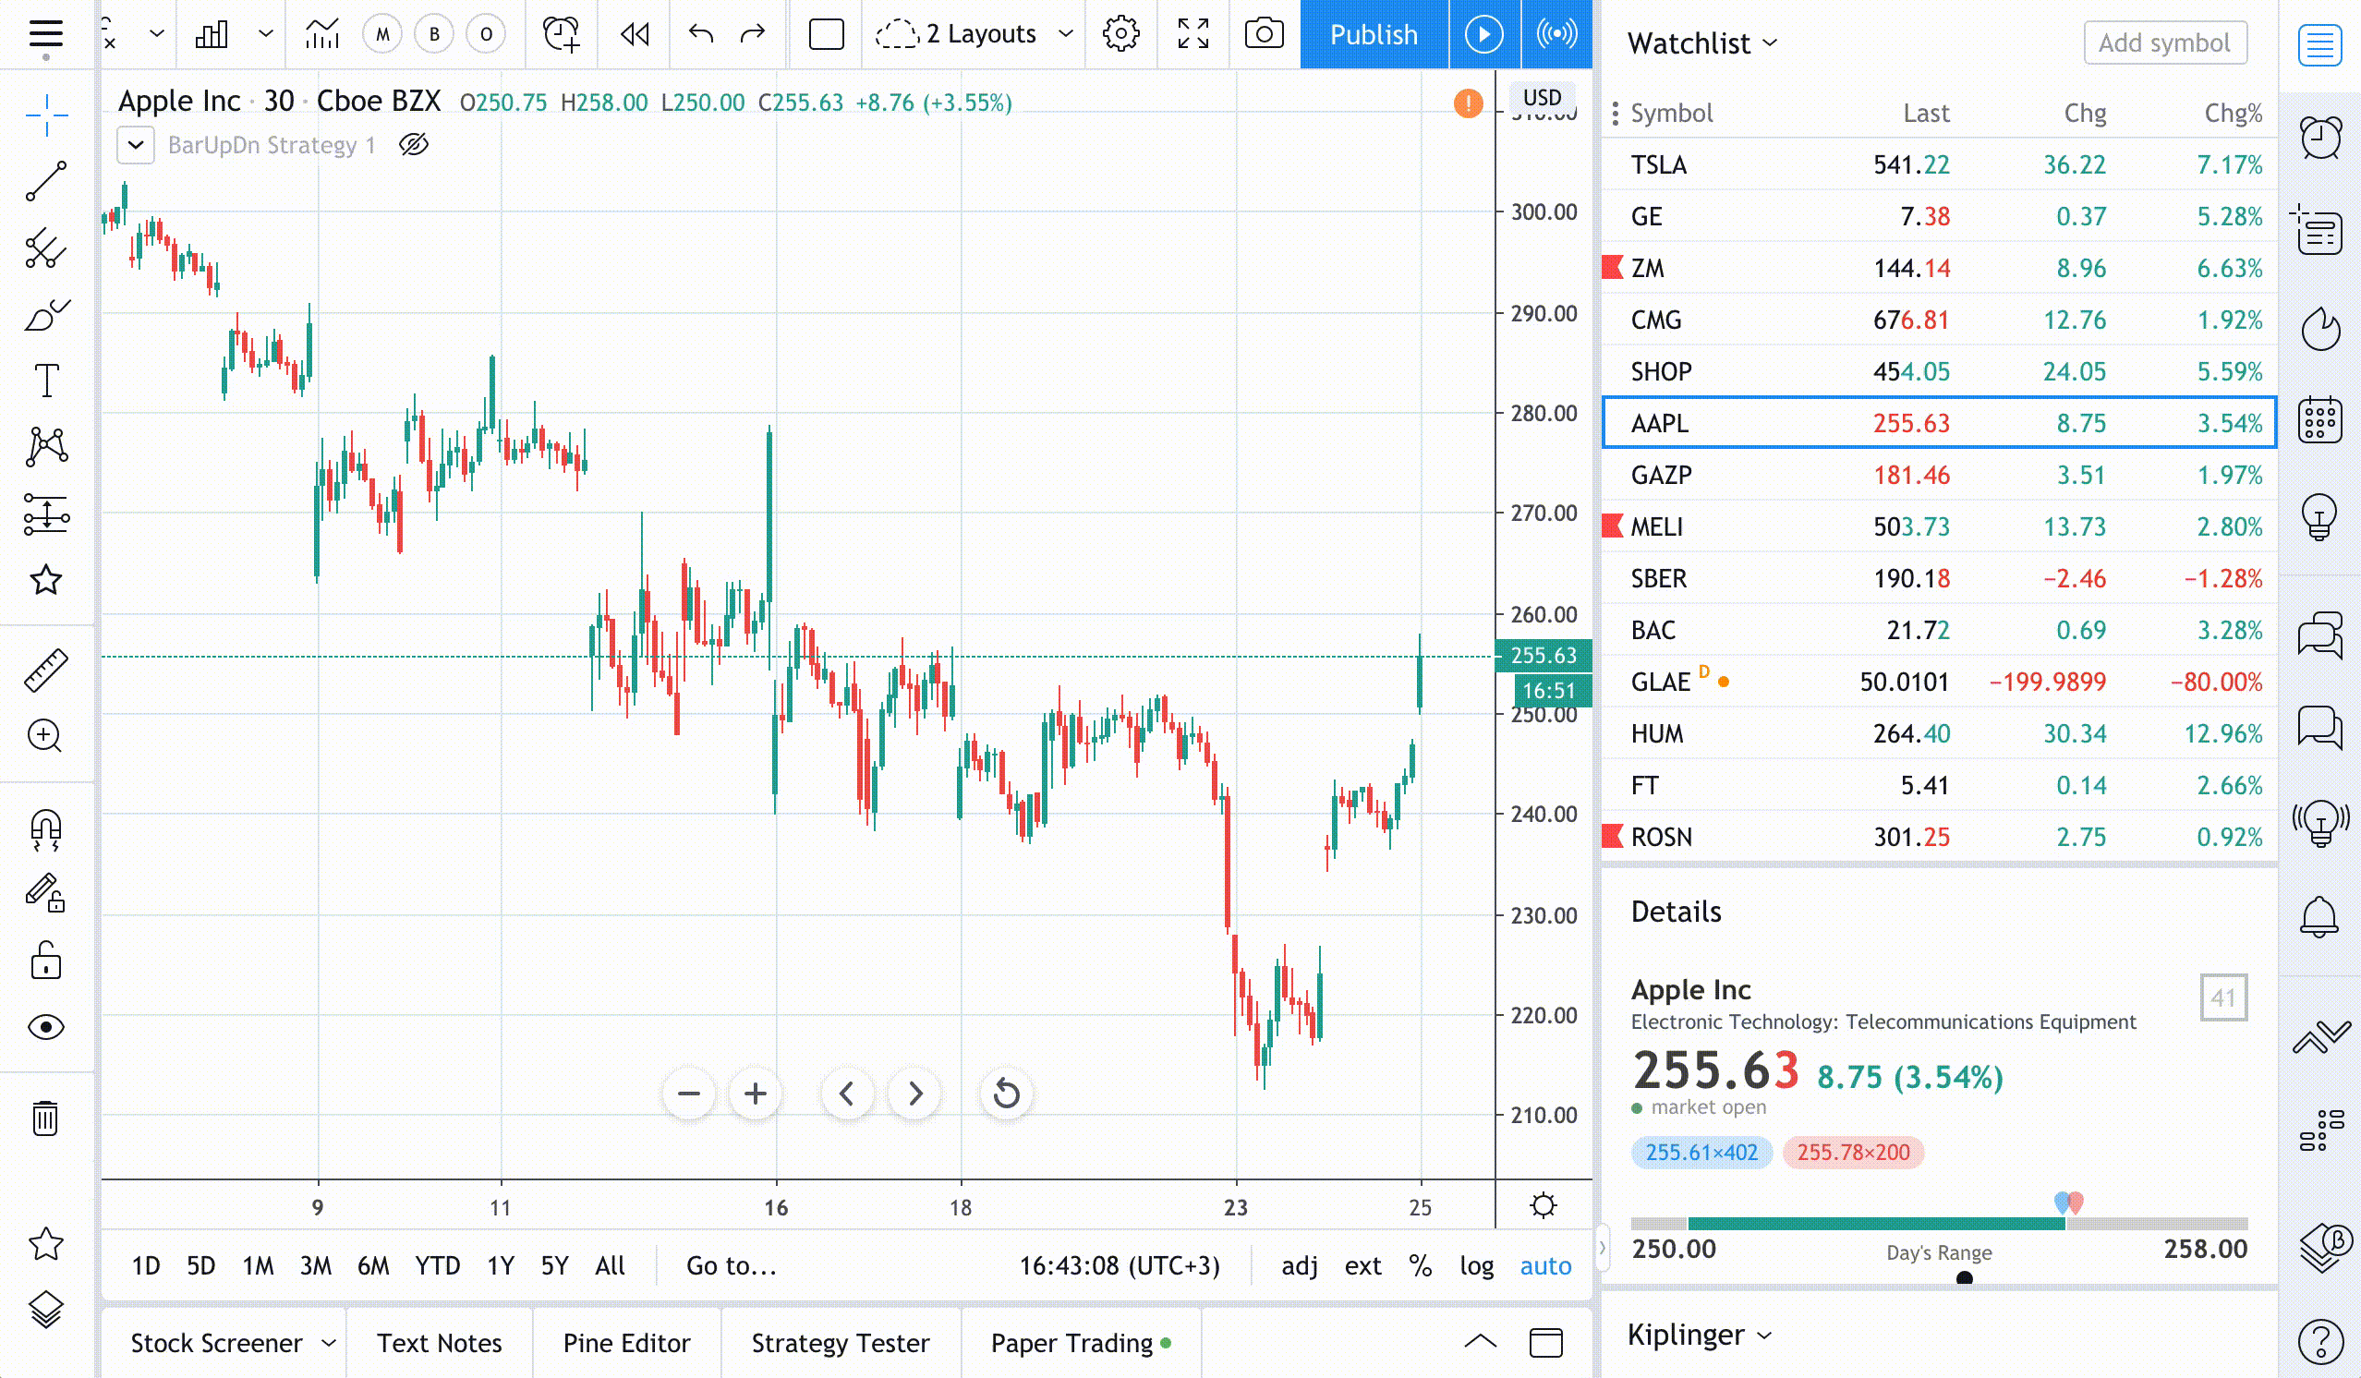Expand the chart style dropdown arrow
2361x1378 pixels.
coord(265,35)
